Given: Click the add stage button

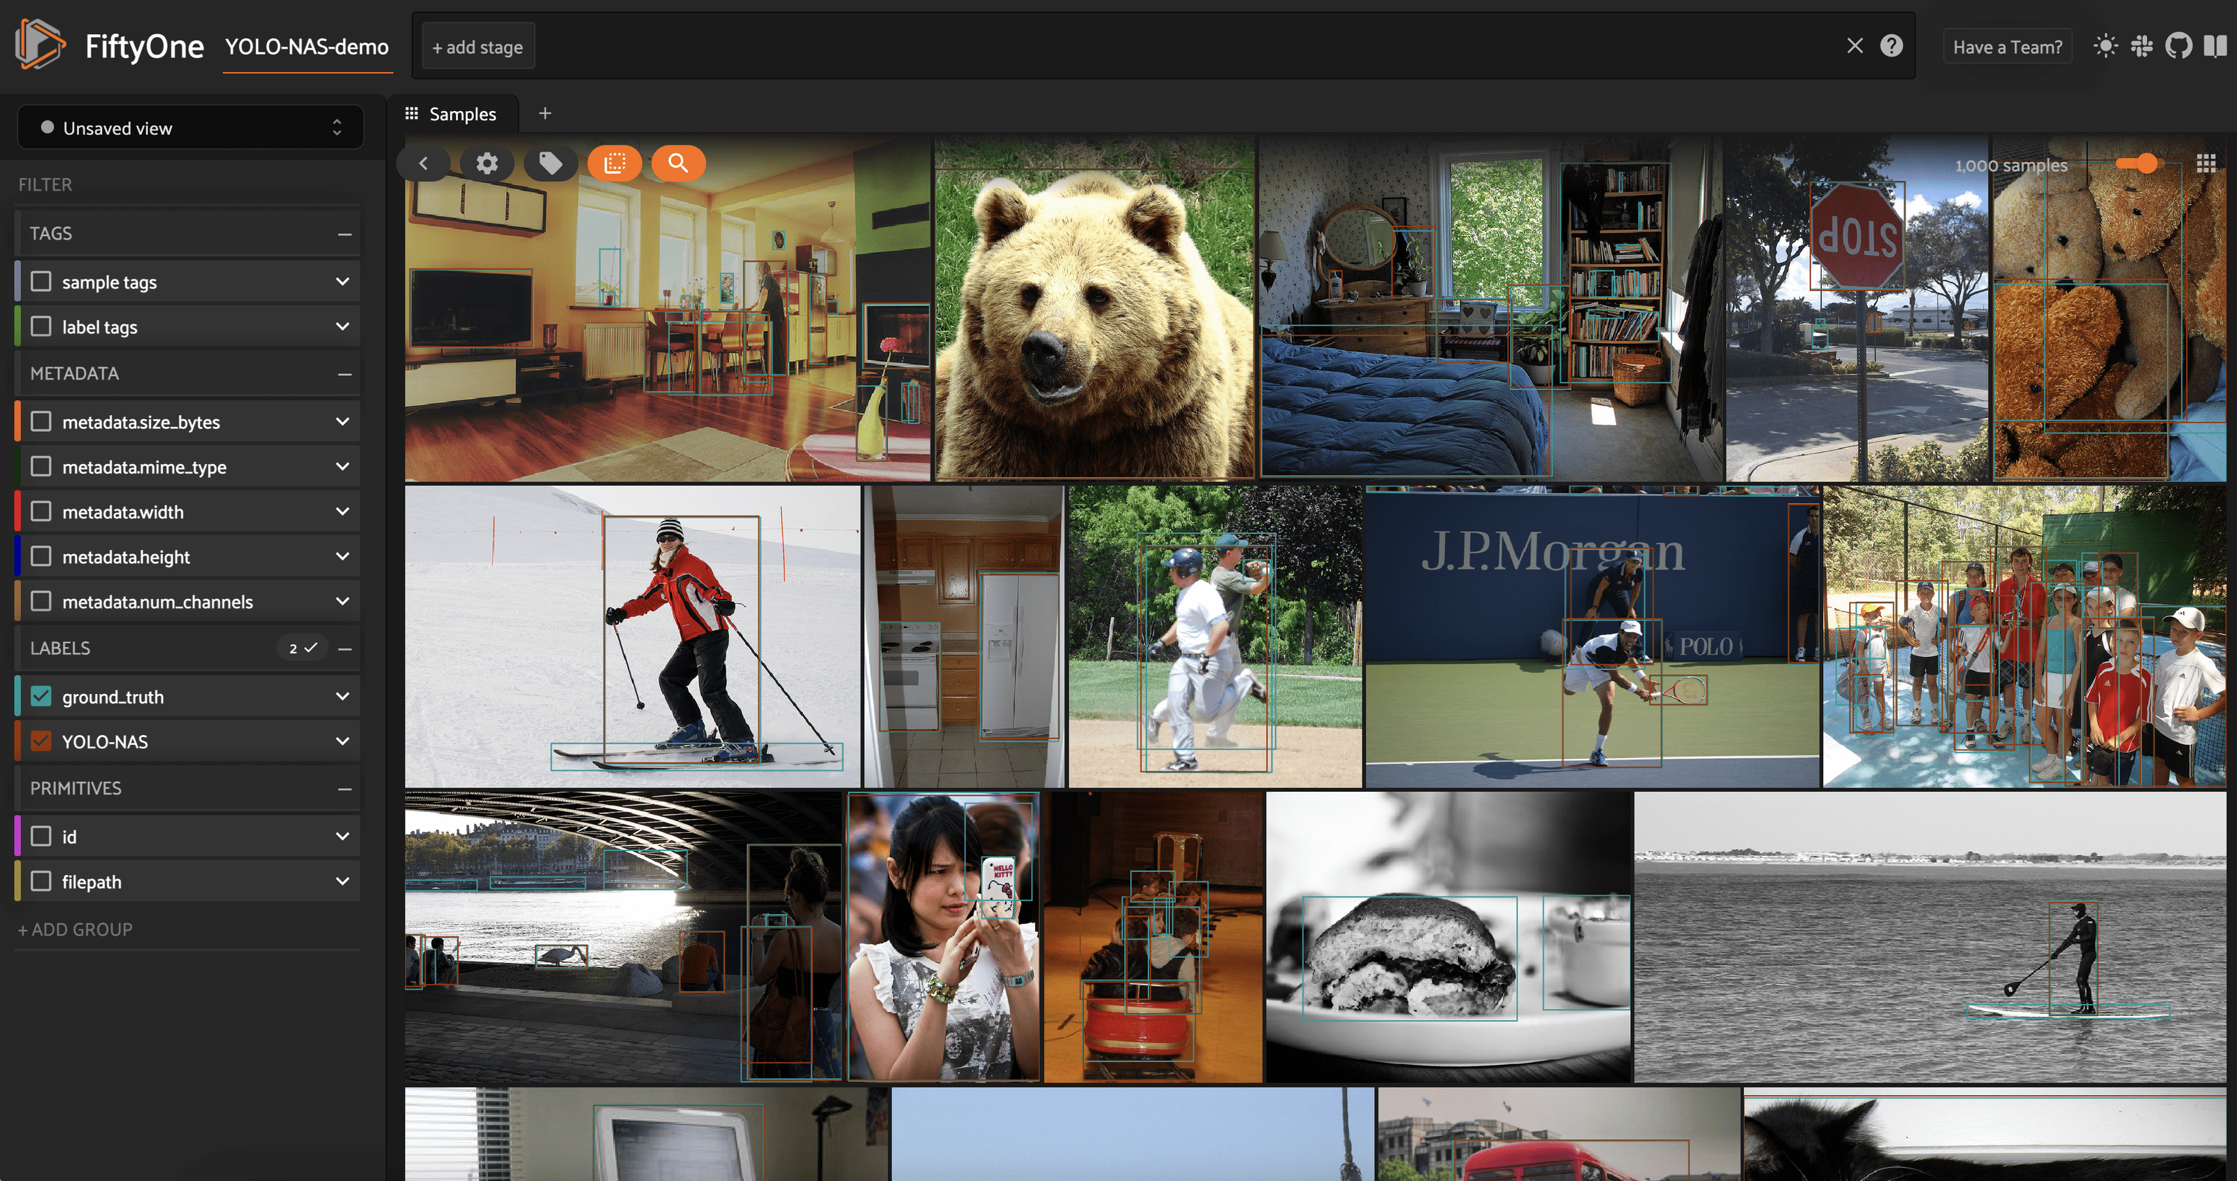Looking at the screenshot, I should click(477, 47).
